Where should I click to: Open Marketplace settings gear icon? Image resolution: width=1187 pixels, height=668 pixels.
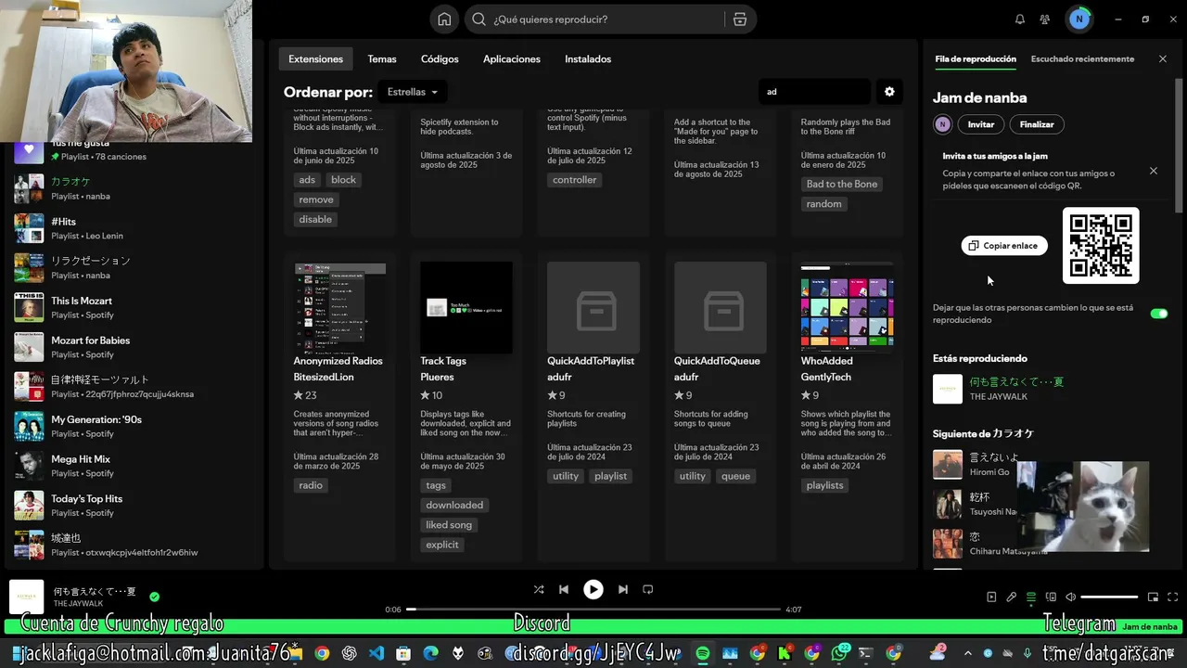click(889, 92)
